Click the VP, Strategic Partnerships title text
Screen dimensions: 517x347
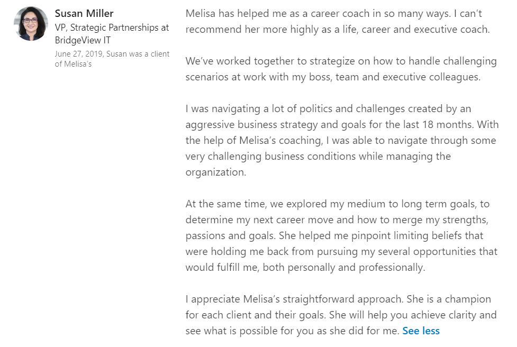[x=112, y=28]
